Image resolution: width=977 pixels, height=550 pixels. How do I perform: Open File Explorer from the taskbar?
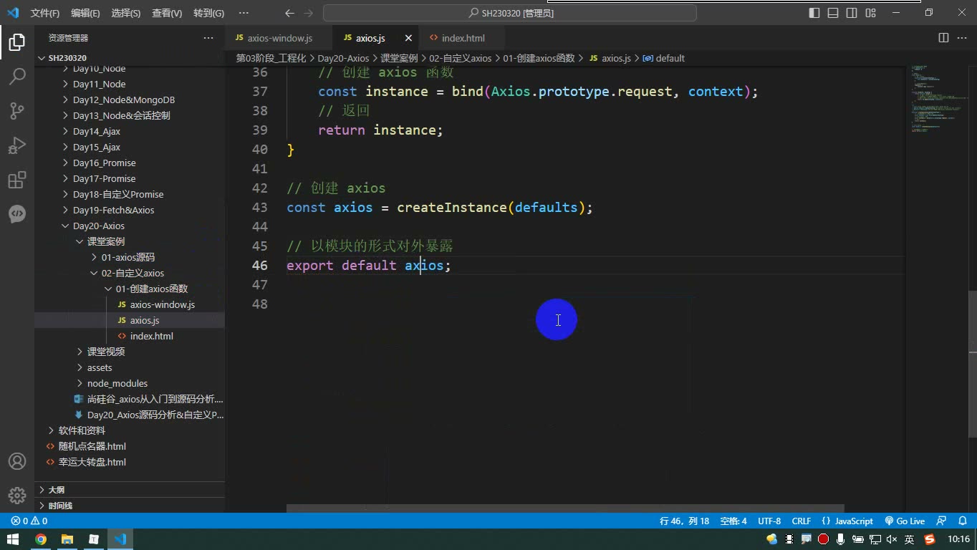pos(67,539)
